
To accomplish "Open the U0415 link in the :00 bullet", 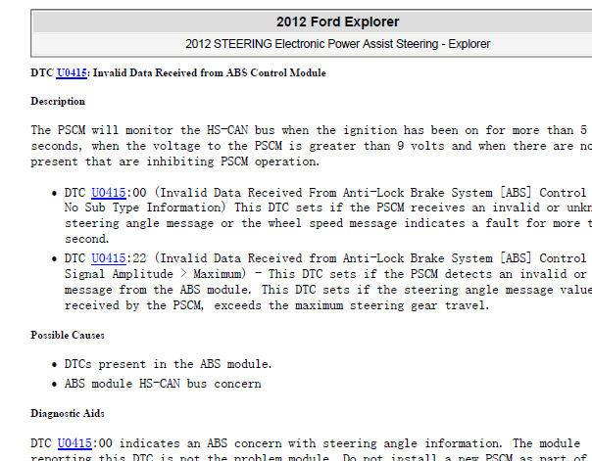I will pos(109,193).
